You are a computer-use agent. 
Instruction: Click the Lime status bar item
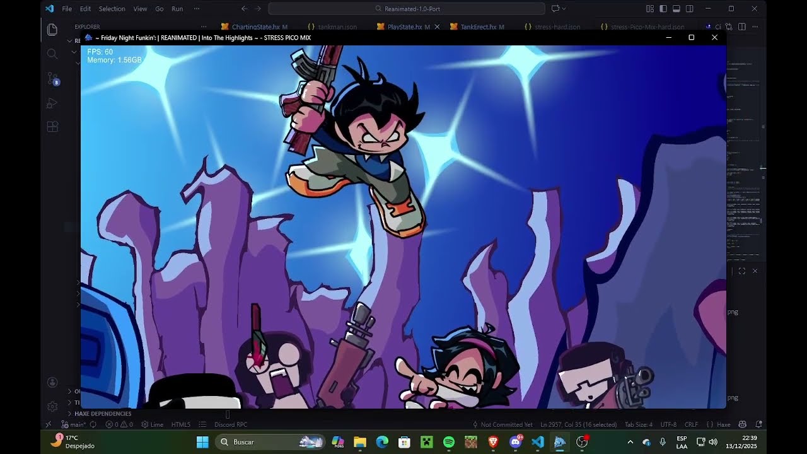coord(152,424)
